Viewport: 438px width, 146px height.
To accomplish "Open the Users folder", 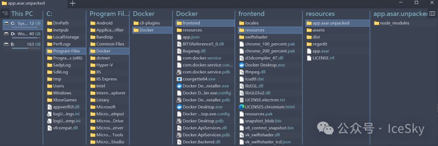I will (66, 86).
